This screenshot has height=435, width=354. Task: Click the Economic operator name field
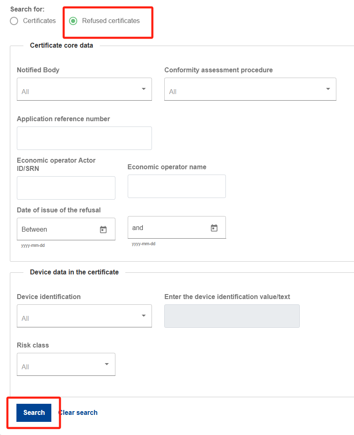point(177,186)
